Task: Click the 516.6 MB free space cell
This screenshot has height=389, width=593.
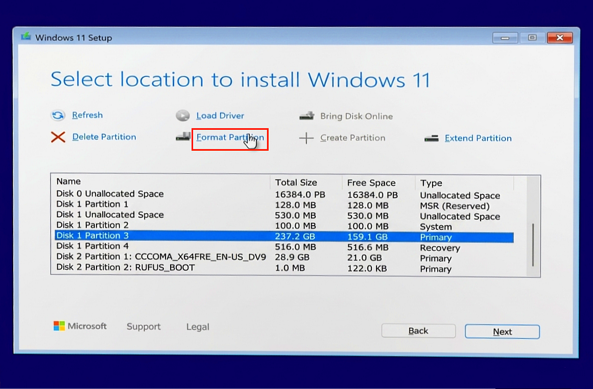Action: [368, 247]
